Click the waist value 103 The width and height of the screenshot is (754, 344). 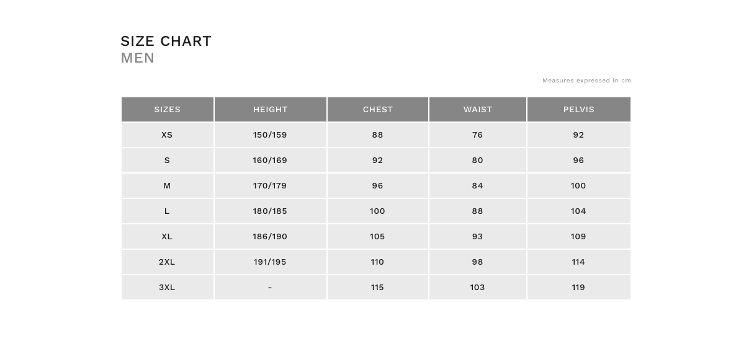478,287
